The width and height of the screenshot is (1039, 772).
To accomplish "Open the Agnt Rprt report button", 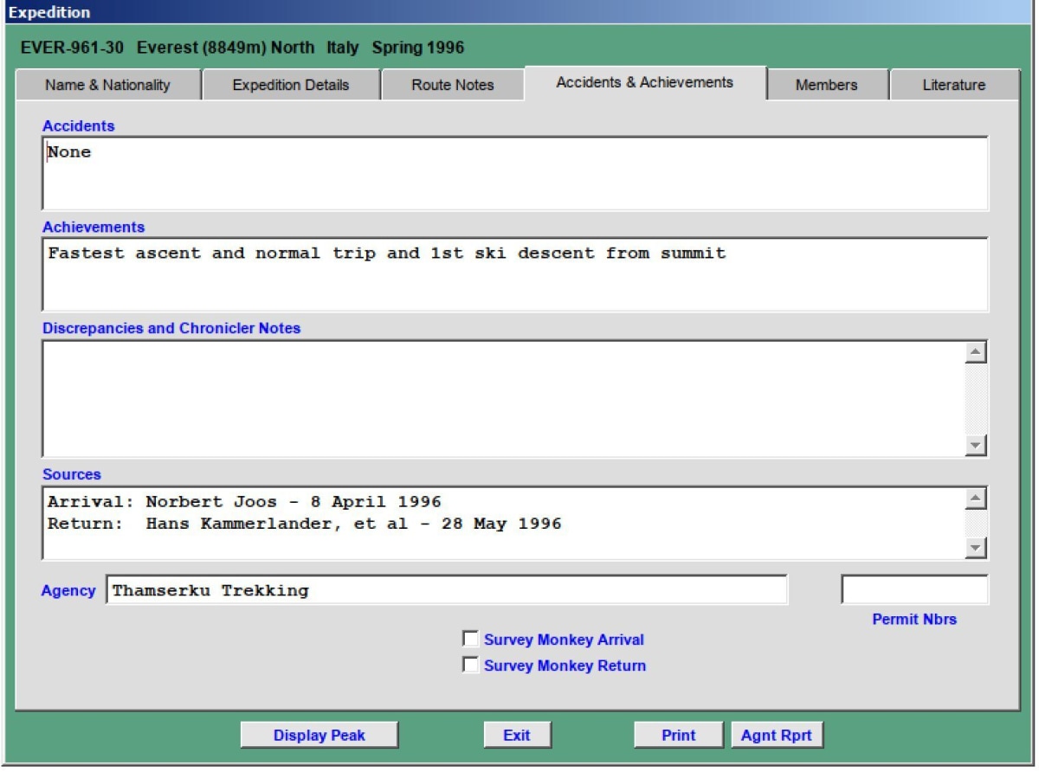I will pyautogui.click(x=776, y=735).
